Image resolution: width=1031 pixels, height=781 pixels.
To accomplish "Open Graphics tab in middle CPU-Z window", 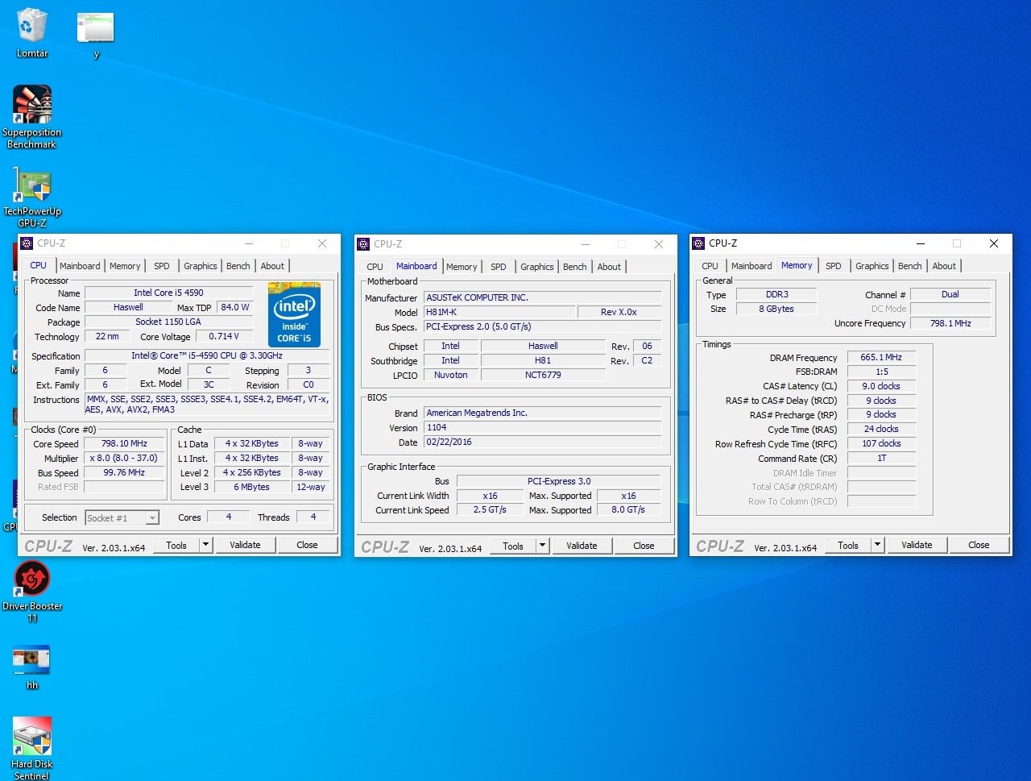I will point(536,267).
